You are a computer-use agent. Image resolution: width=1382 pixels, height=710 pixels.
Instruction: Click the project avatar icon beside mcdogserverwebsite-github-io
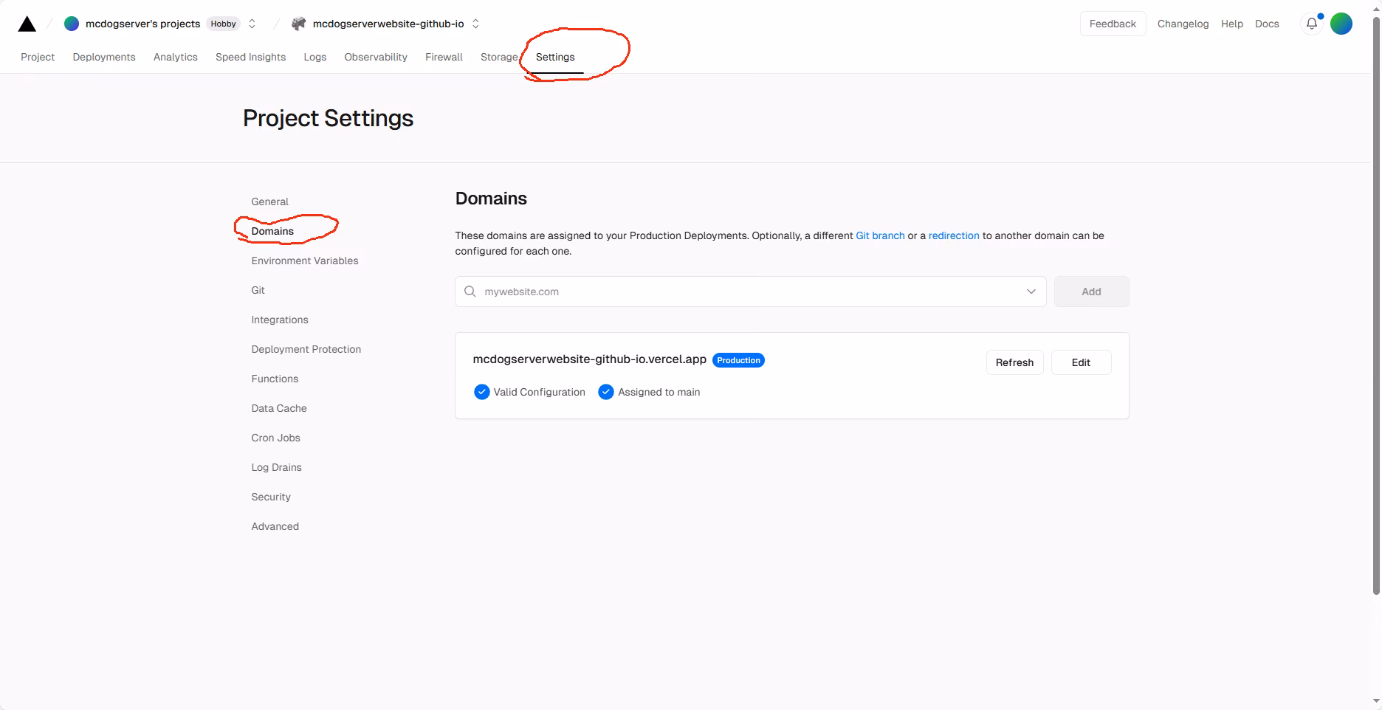298,24
